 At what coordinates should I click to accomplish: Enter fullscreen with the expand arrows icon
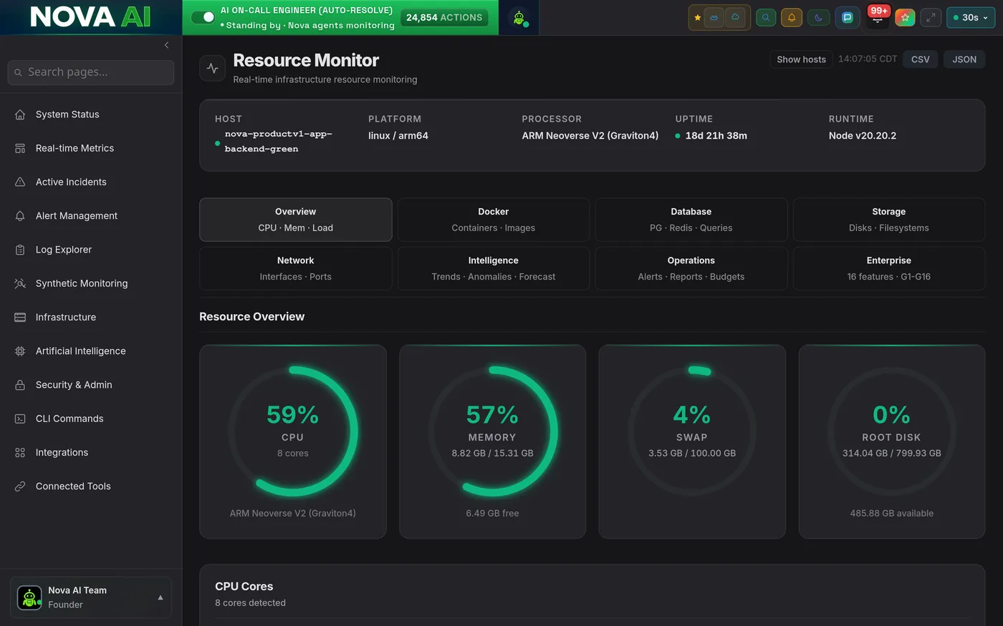[x=931, y=17]
